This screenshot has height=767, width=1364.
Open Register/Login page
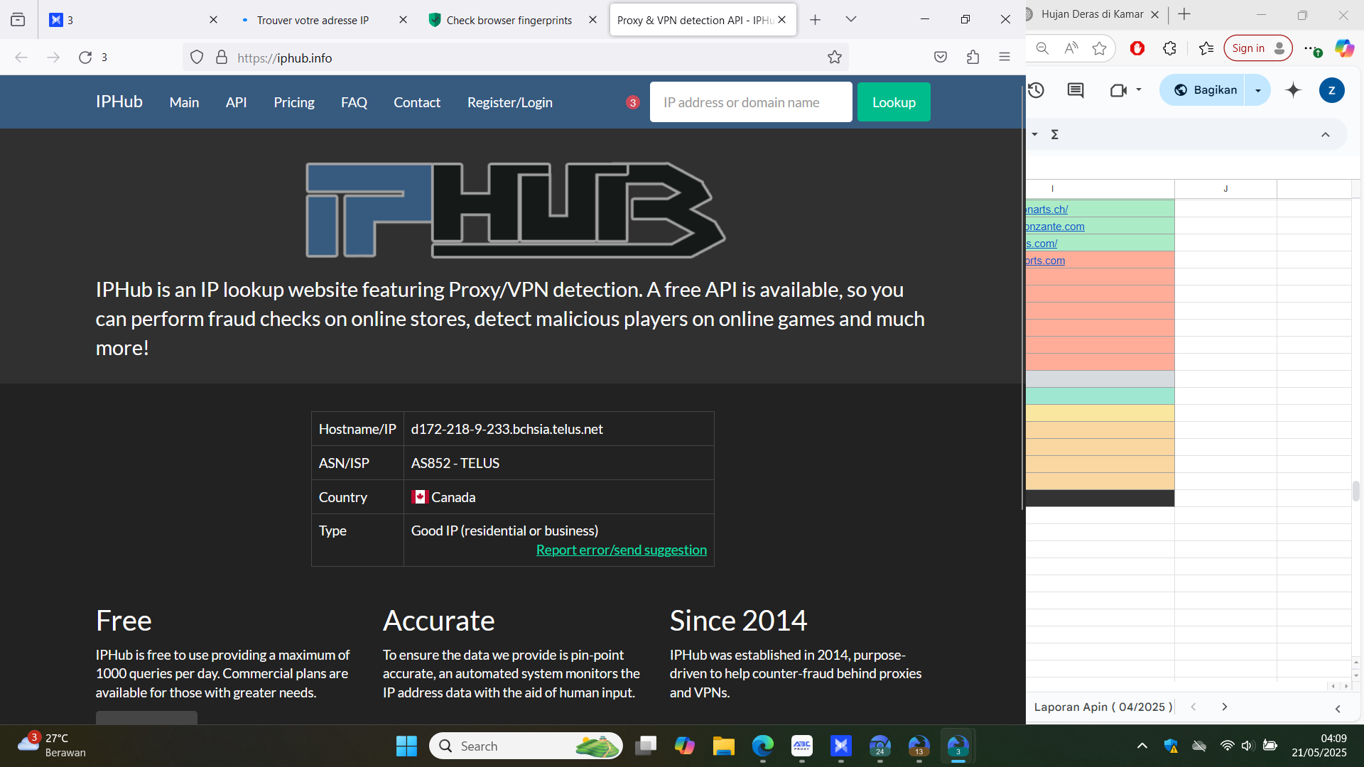[x=510, y=103]
